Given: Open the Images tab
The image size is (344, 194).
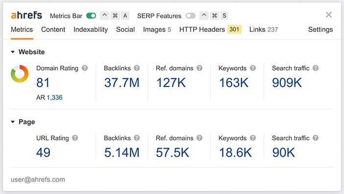Looking at the screenshot, I should pos(157,29).
